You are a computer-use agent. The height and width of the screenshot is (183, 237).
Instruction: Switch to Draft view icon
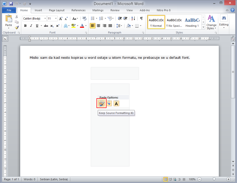[x=184, y=179]
